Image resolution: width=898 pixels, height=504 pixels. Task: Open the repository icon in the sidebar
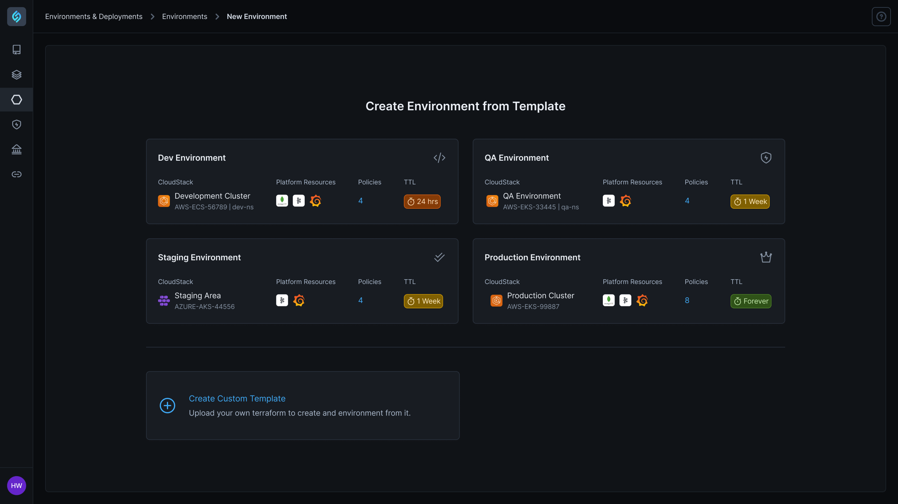tap(17, 49)
